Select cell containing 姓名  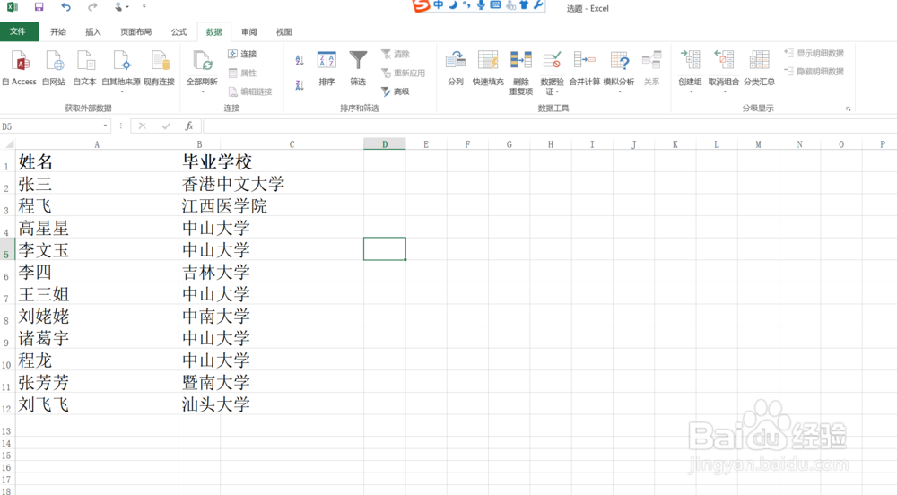point(97,161)
